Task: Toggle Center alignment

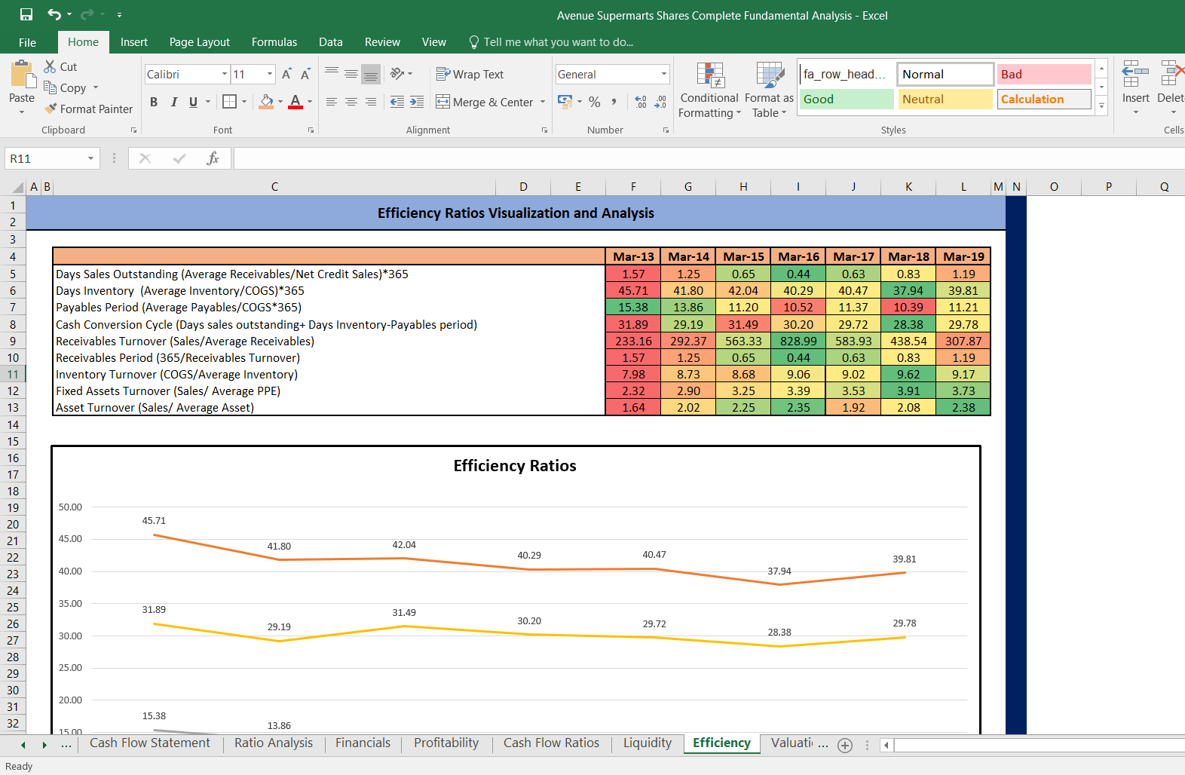Action: click(x=351, y=102)
